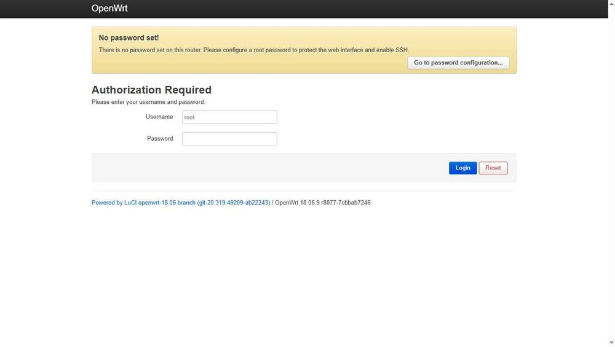Click scrollbar up arrow at top right
The image size is (615, 347).
coord(611,3)
